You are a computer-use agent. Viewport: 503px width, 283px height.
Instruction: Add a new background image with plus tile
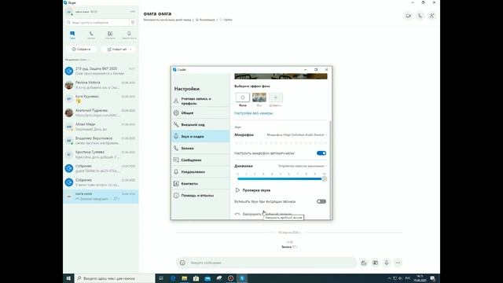276,97
